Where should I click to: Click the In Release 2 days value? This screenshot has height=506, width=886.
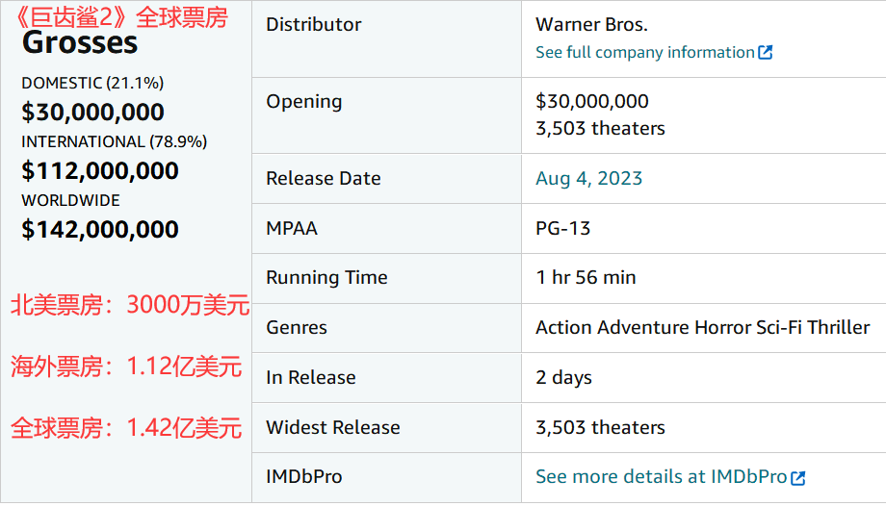[564, 378]
